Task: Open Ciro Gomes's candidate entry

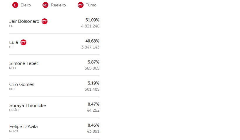Action: [22, 84]
